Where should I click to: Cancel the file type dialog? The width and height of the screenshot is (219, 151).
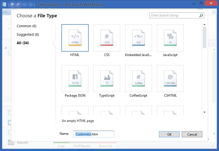(192, 134)
